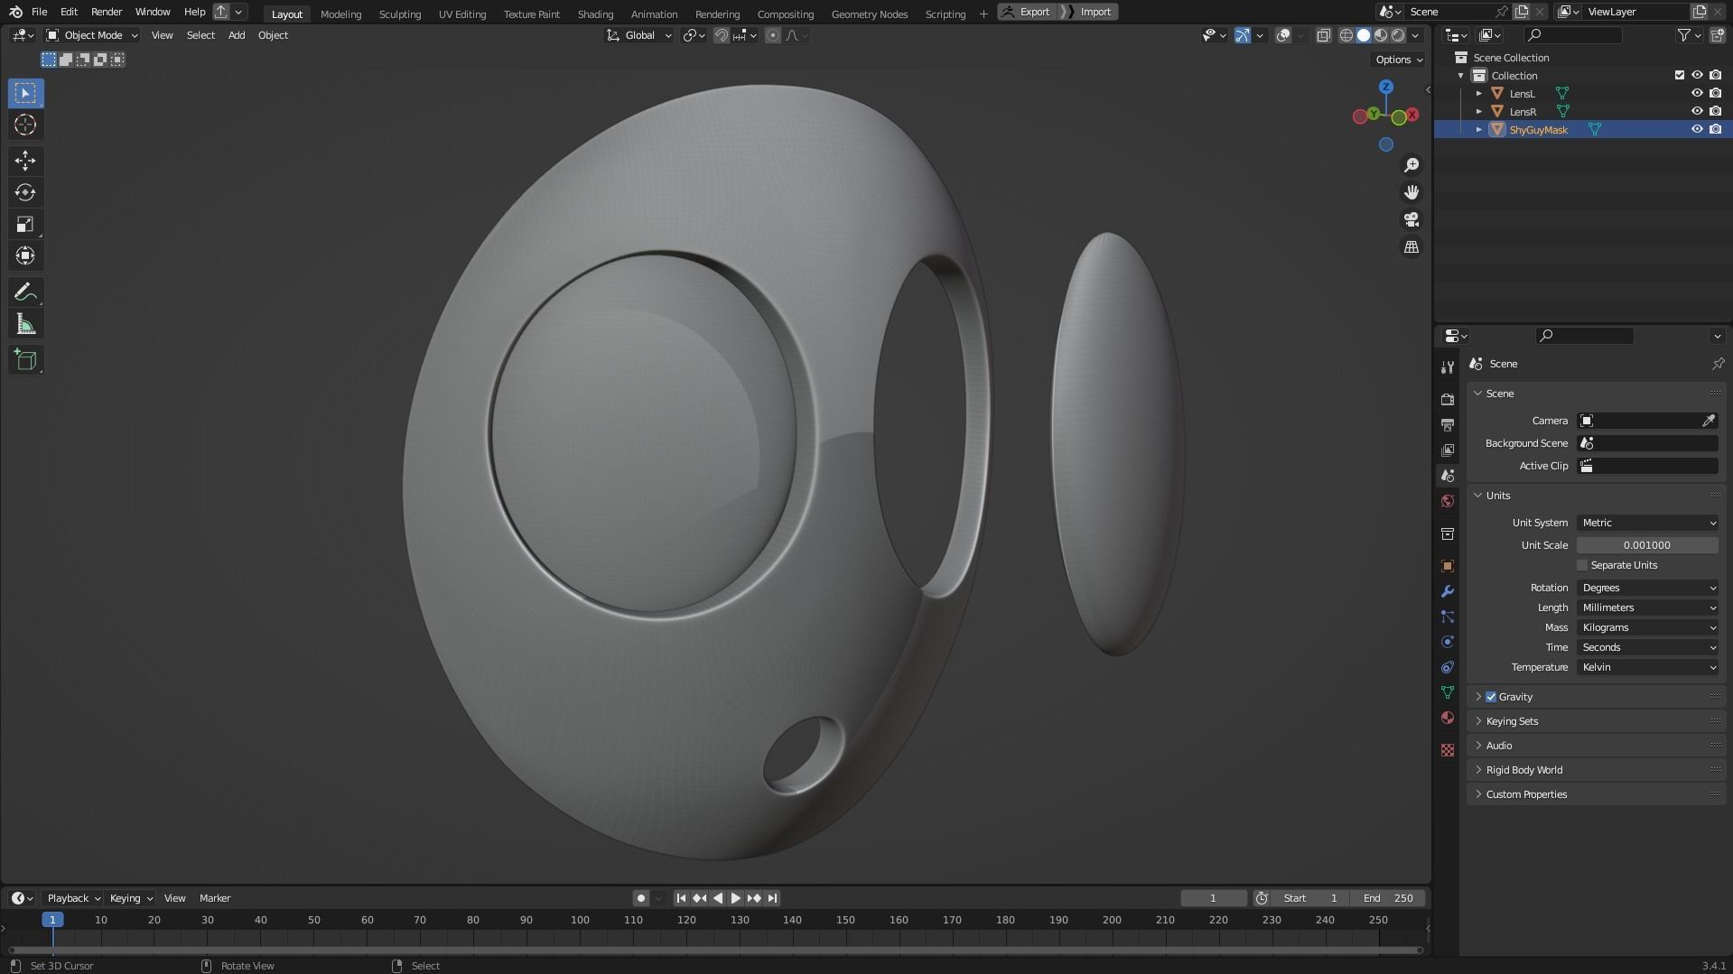Open Unit System Metric dropdown
The width and height of the screenshot is (1733, 974).
[1647, 523]
